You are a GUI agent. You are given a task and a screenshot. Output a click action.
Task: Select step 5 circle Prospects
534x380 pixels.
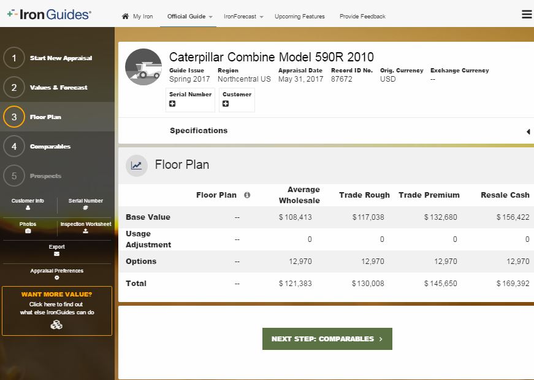[14, 176]
